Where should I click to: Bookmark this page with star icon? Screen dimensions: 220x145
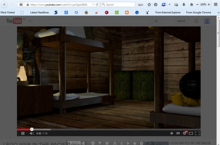pos(149,5)
